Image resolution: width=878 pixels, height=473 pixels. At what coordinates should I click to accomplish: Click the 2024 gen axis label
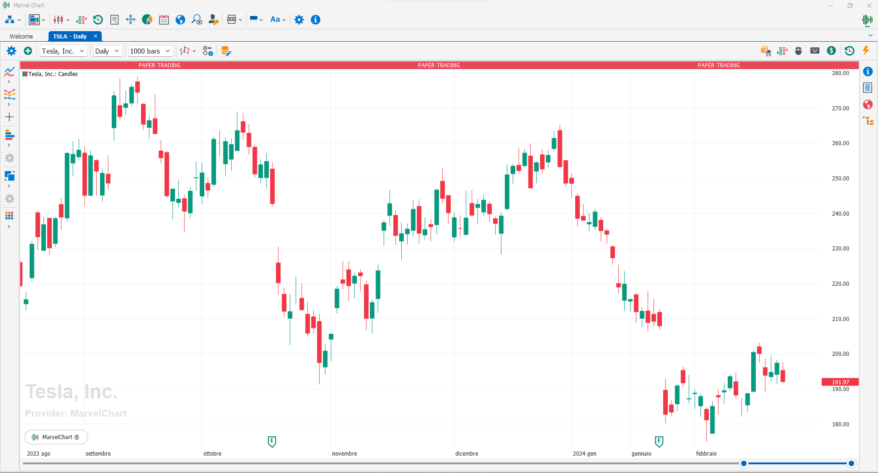tap(584, 454)
